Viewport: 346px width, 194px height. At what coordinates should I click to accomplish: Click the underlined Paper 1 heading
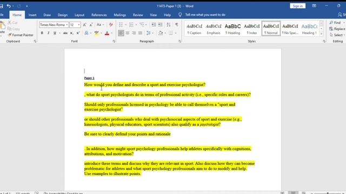click(89, 78)
